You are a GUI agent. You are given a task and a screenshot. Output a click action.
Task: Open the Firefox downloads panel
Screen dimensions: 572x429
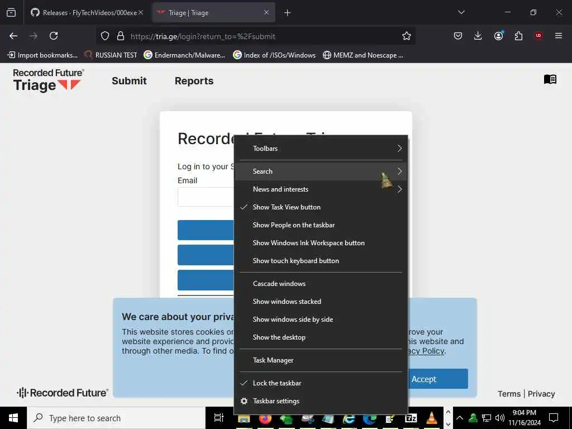(x=478, y=36)
